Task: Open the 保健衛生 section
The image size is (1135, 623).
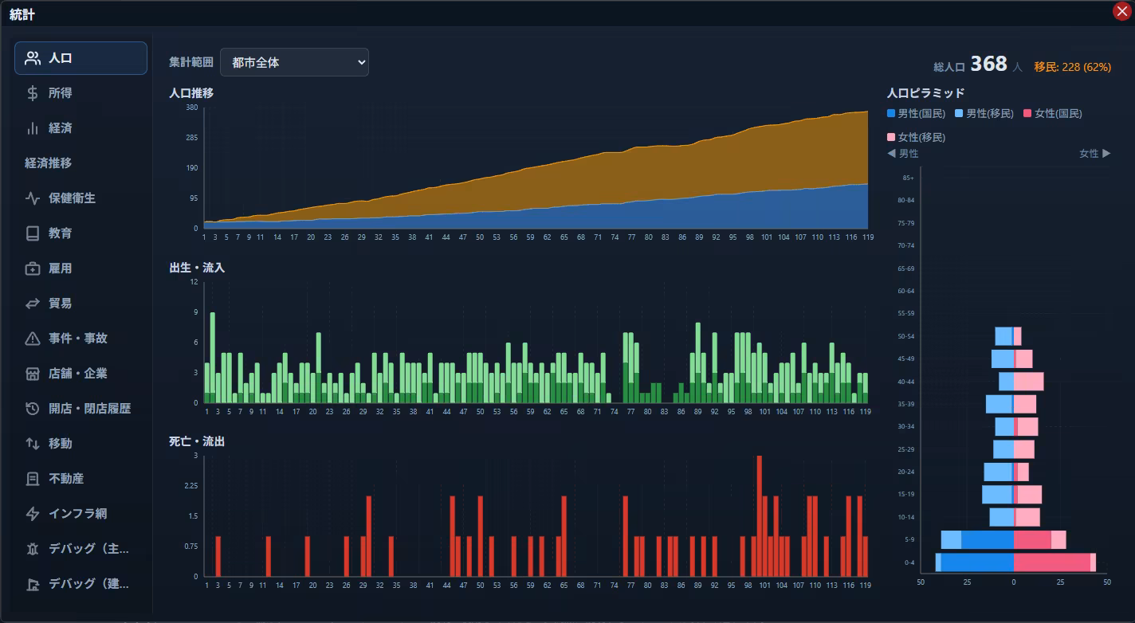Action: tap(81, 198)
